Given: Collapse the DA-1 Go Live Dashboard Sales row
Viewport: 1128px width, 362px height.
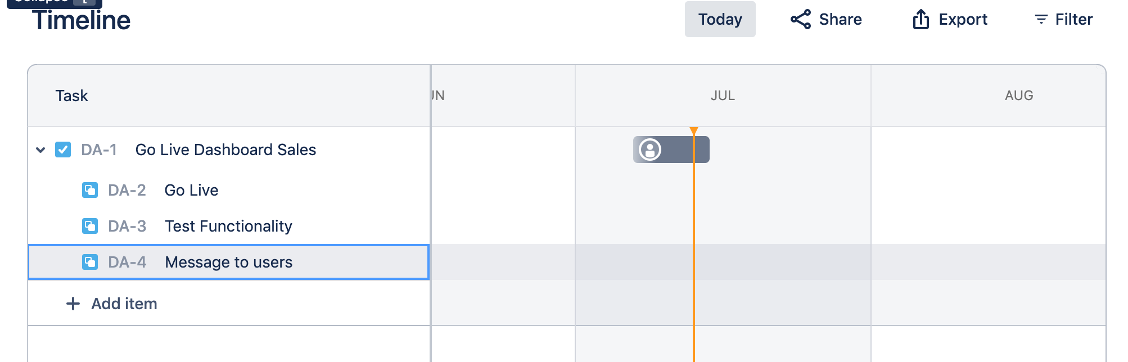Looking at the screenshot, I should tap(40, 150).
